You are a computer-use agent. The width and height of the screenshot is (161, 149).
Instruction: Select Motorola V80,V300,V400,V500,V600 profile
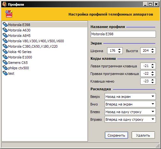[x=36, y=41]
